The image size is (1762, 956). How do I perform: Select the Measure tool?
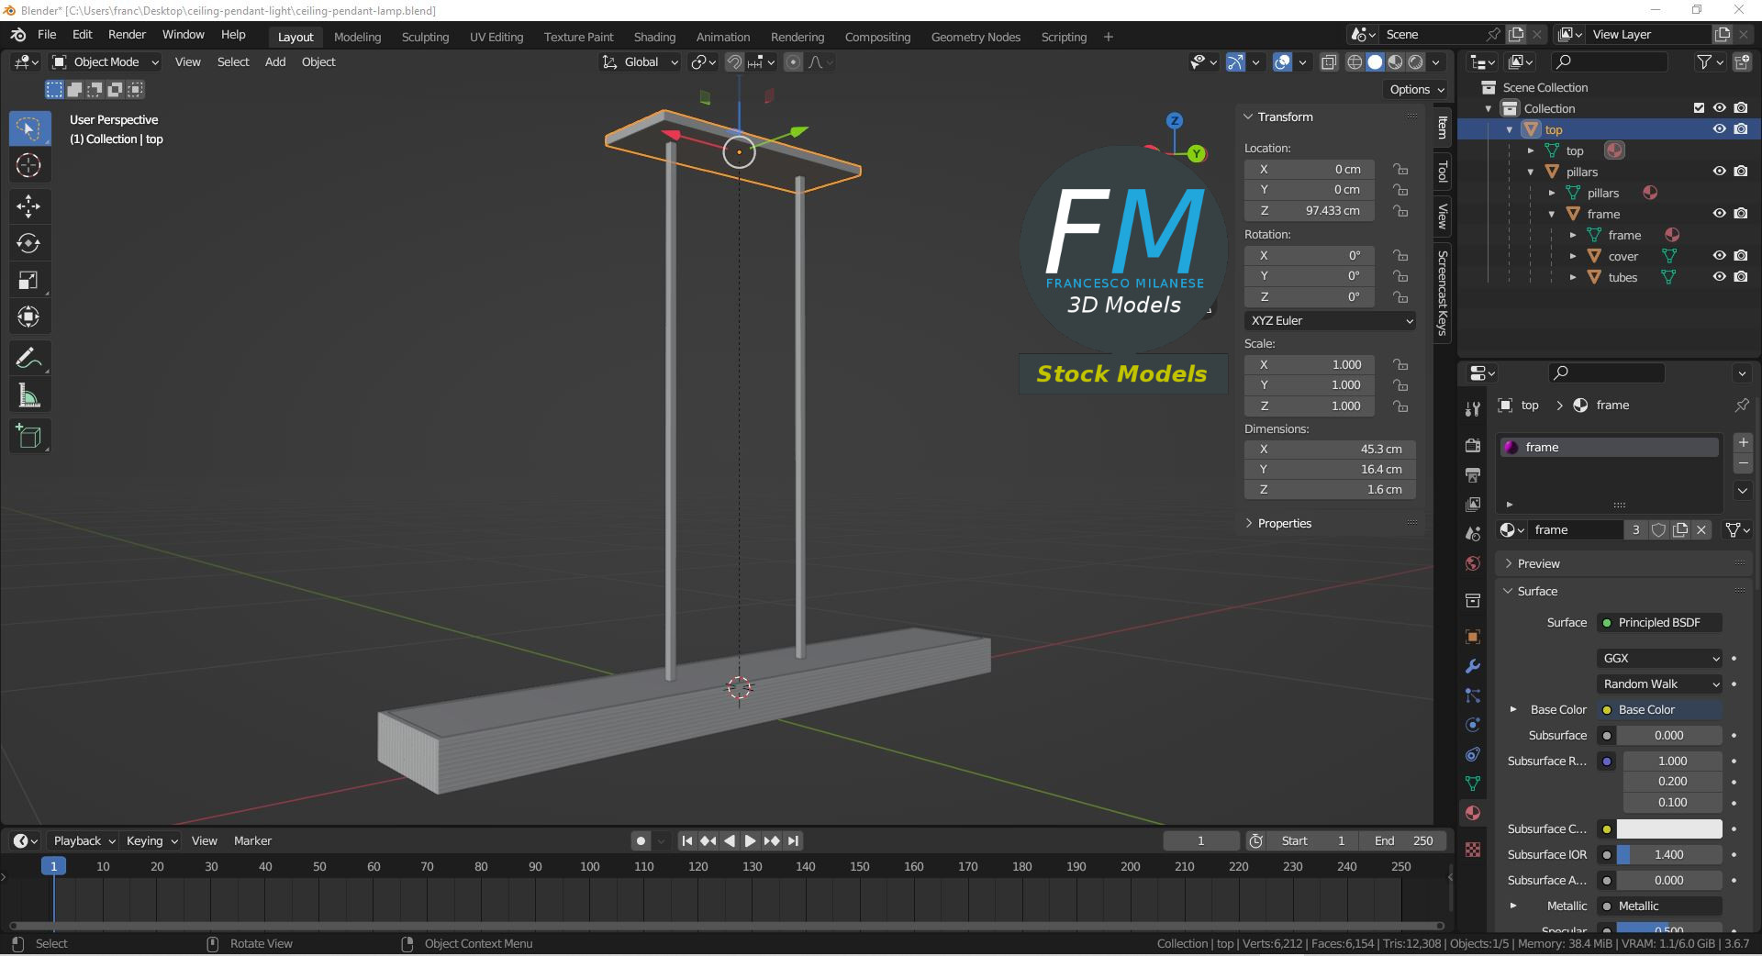[28, 396]
